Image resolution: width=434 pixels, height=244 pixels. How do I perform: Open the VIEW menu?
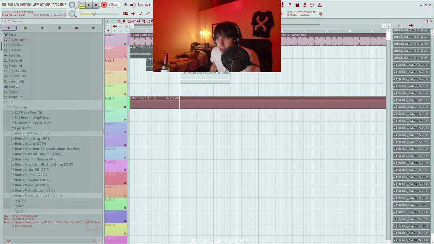(36, 5)
